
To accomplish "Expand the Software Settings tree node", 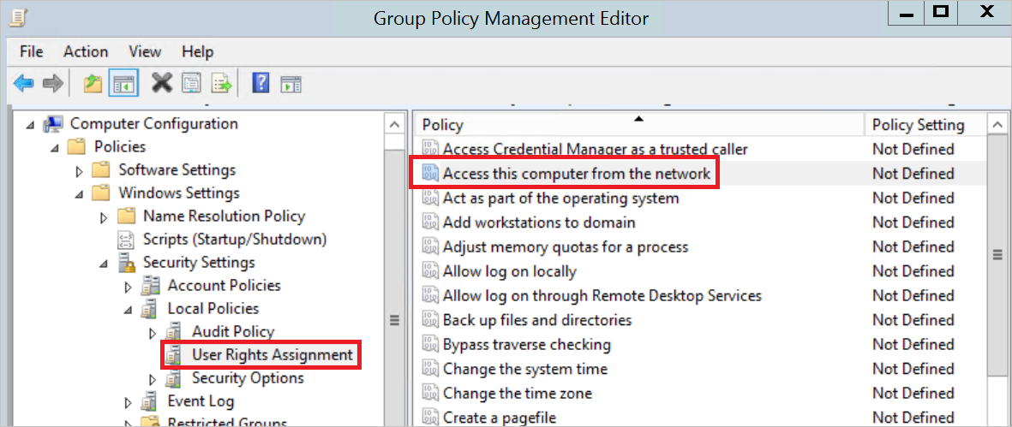I will [x=80, y=170].
